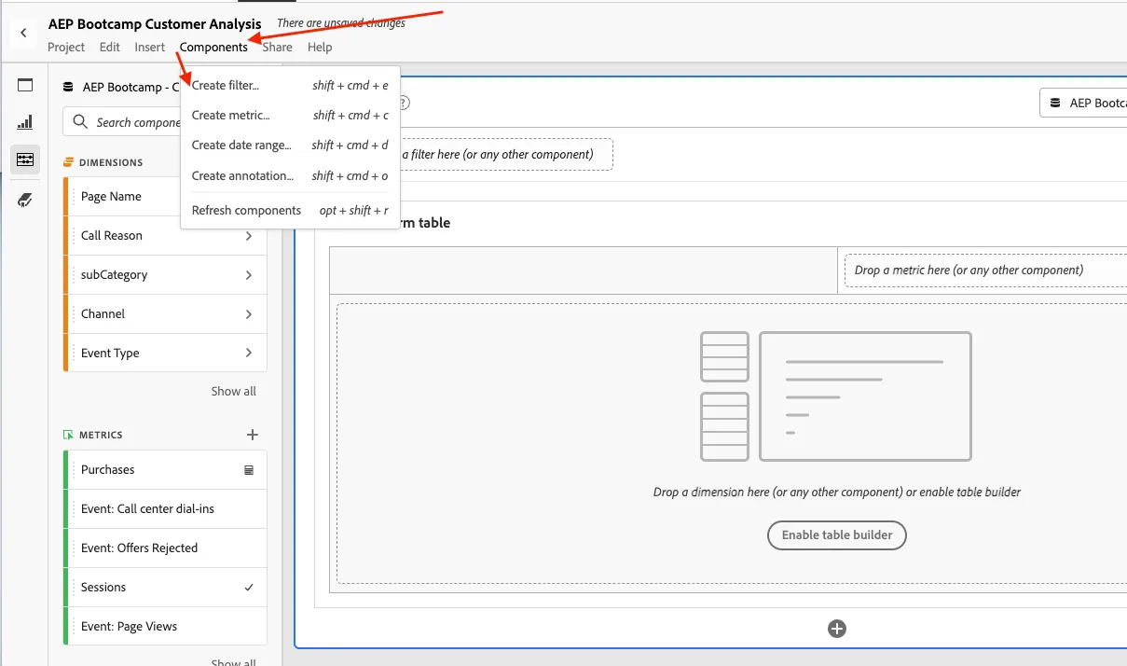This screenshot has width=1127, height=666.
Task: Close the Components menu
Action: pos(213,47)
